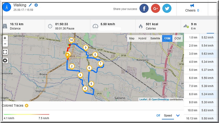Click the pencil edit icon beside Walking

pyautogui.click(x=30, y=5)
